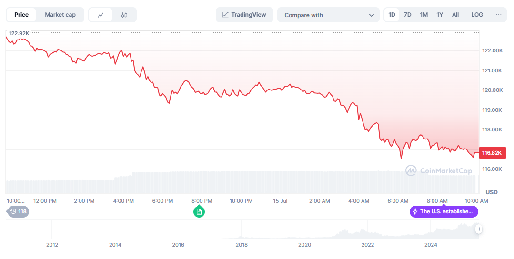Click the 118 history badge
This screenshot has height=259, width=514.
point(18,211)
